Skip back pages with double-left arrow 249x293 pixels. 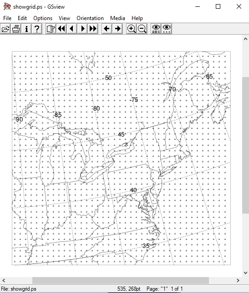click(x=61, y=29)
